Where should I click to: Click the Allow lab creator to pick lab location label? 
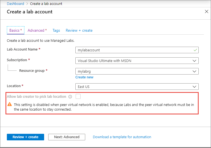tap(36, 97)
